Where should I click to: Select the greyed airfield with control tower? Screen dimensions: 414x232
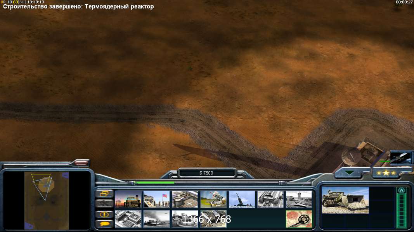click(299, 199)
